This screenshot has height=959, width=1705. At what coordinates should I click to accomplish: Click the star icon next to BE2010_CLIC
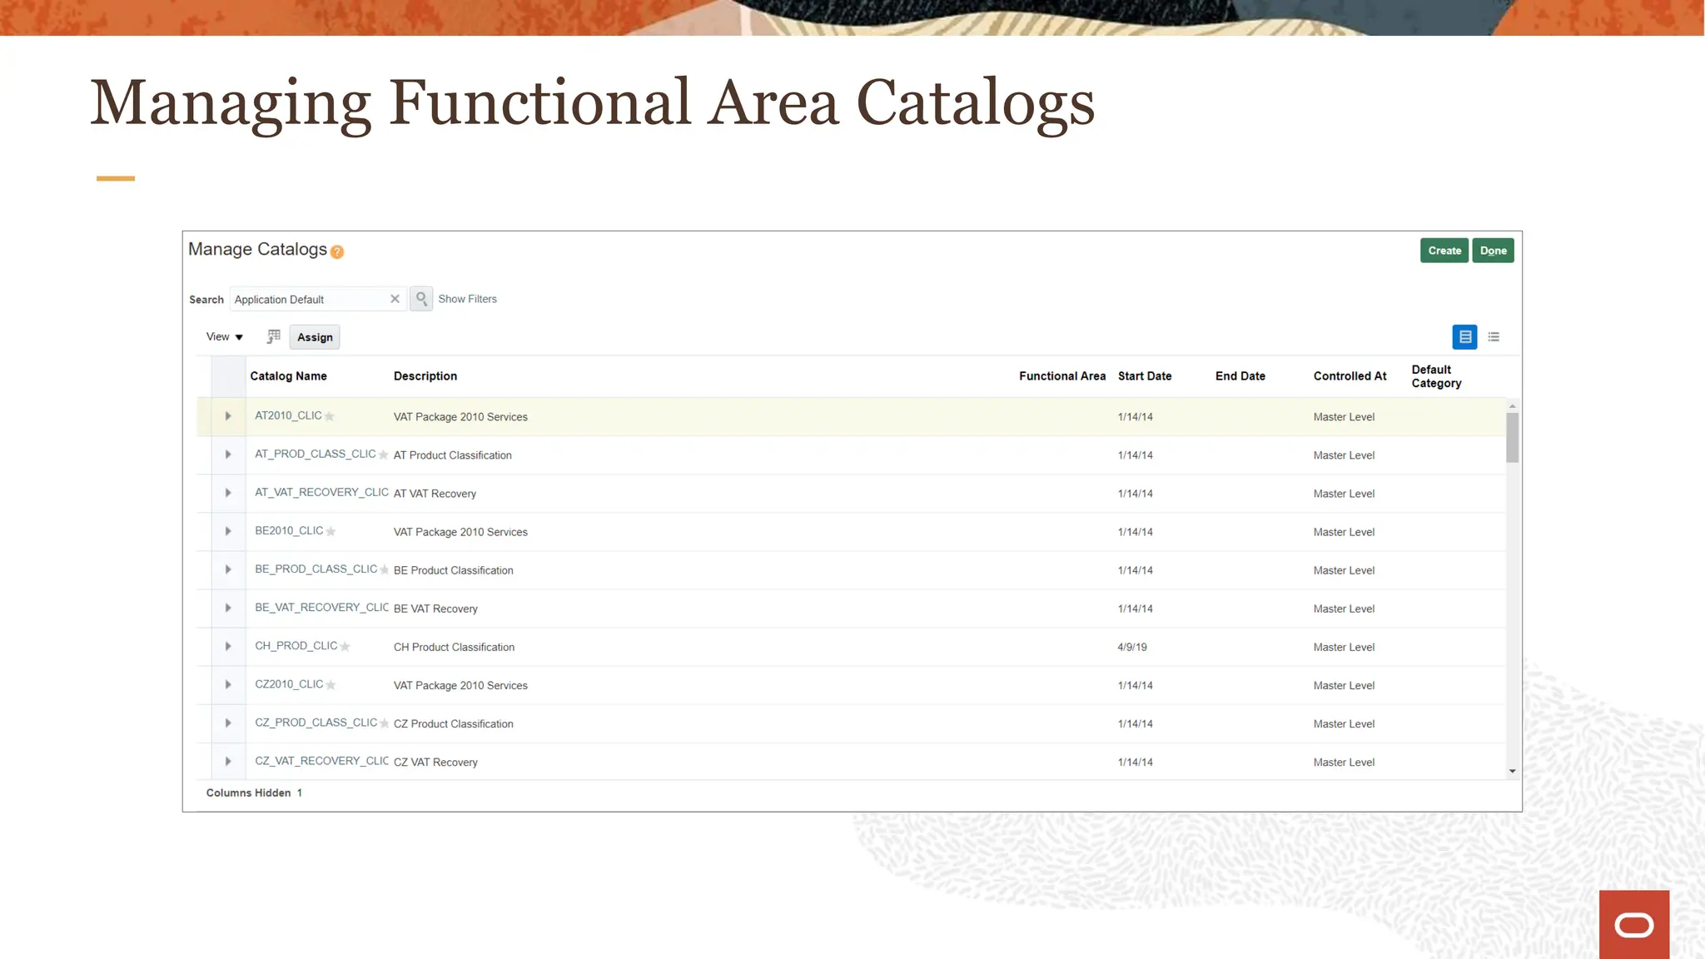(x=331, y=531)
